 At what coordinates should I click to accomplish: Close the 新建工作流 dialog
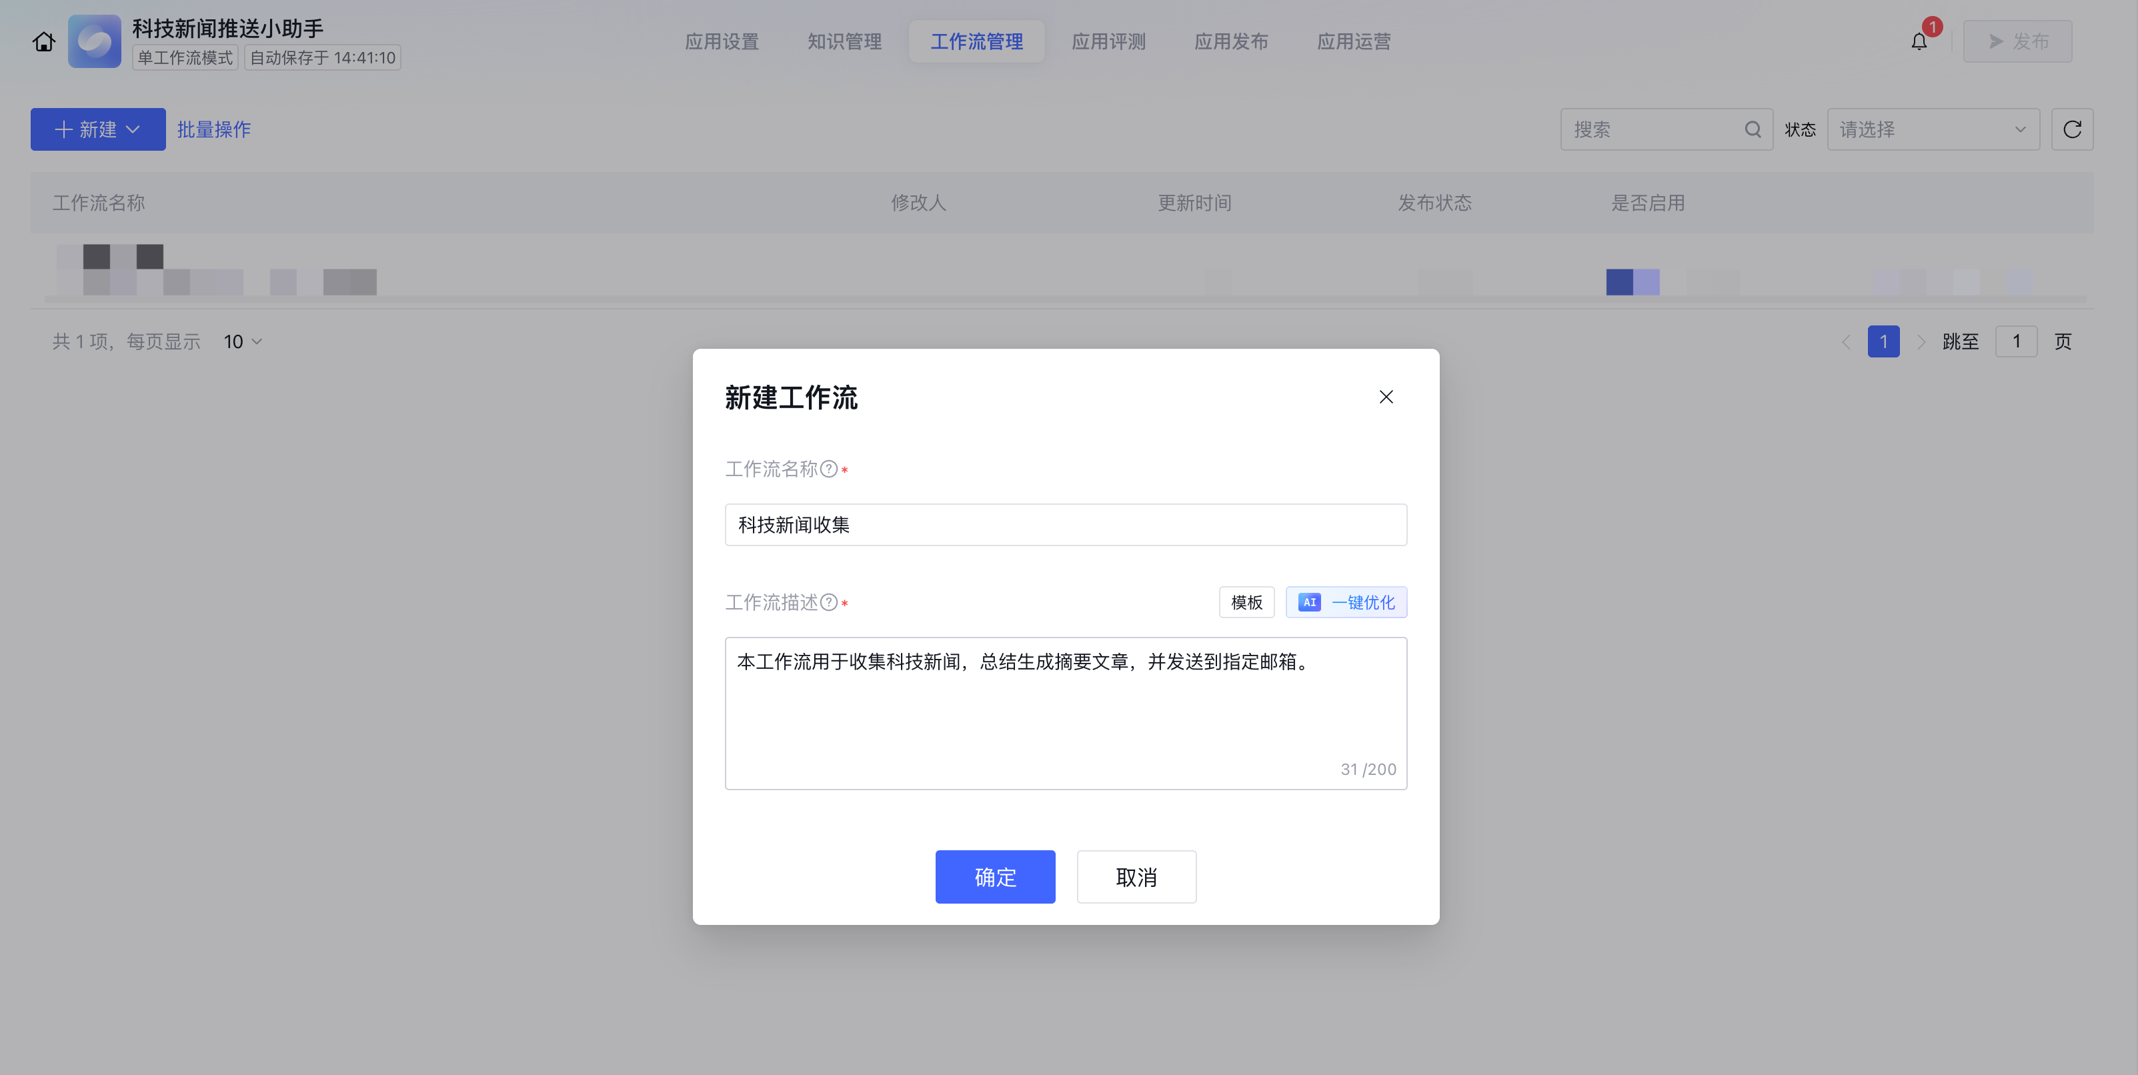point(1385,397)
